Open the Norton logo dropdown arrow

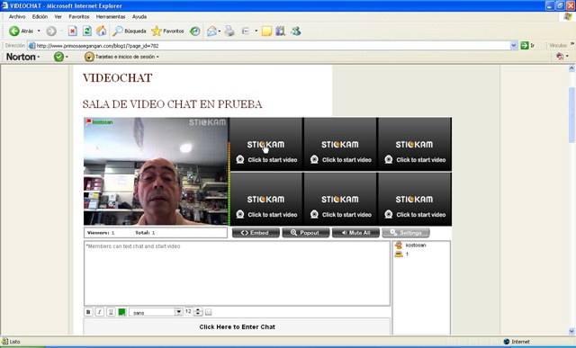(38, 57)
